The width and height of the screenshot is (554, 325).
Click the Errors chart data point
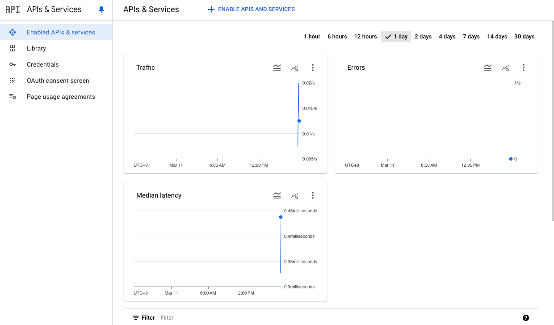pos(511,159)
